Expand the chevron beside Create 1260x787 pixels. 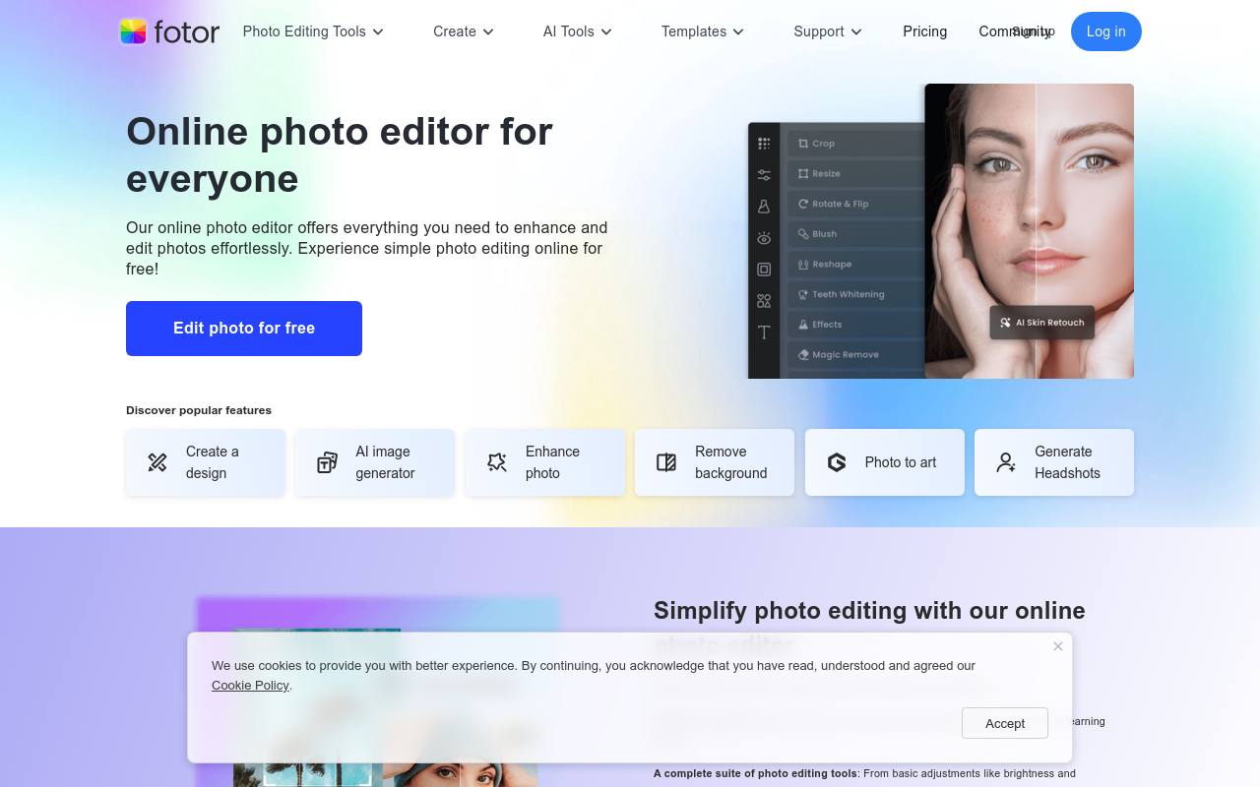coord(488,32)
